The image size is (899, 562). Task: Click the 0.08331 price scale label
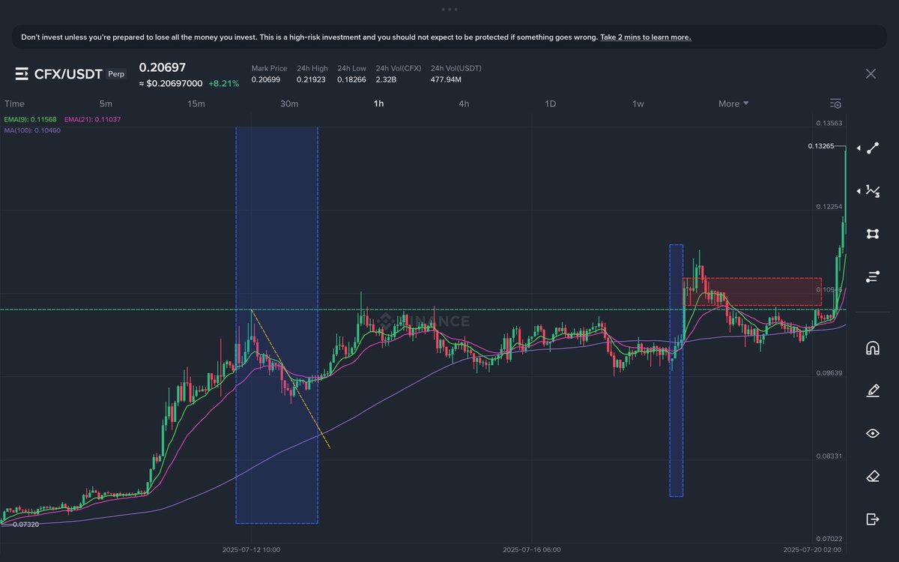(829, 456)
